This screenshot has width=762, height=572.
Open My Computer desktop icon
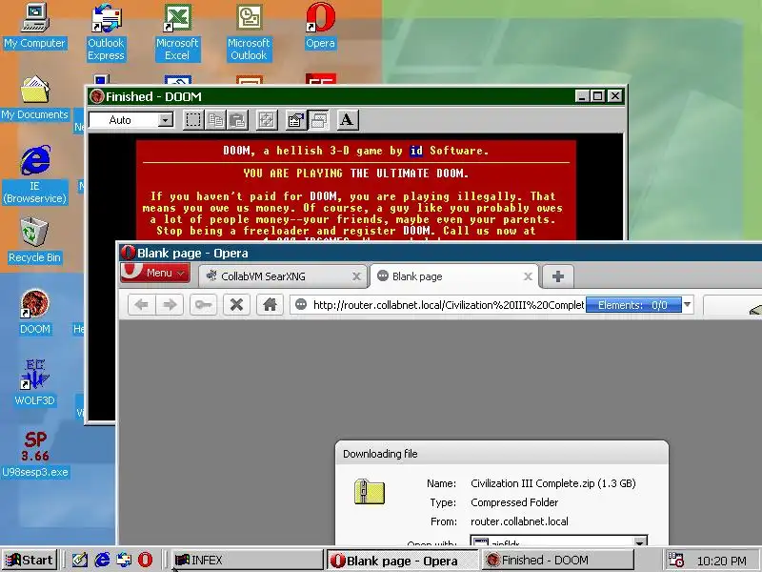point(34,26)
